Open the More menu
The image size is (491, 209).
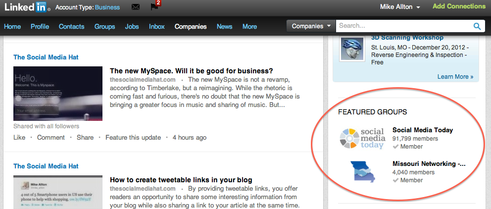pyautogui.click(x=249, y=27)
